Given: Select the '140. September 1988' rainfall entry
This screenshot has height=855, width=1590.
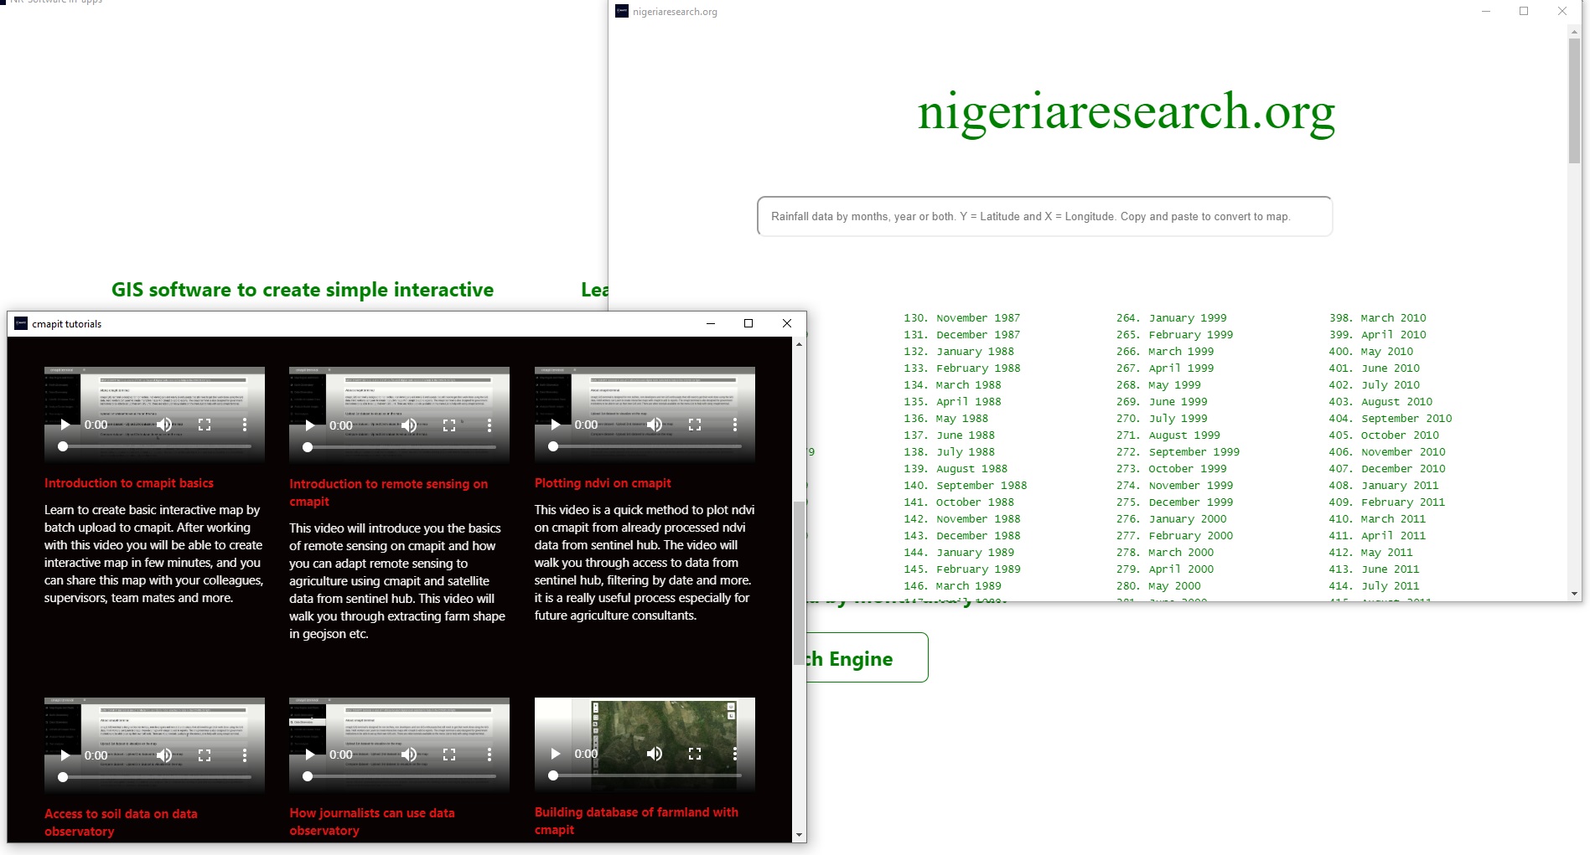Looking at the screenshot, I should click(x=965, y=486).
